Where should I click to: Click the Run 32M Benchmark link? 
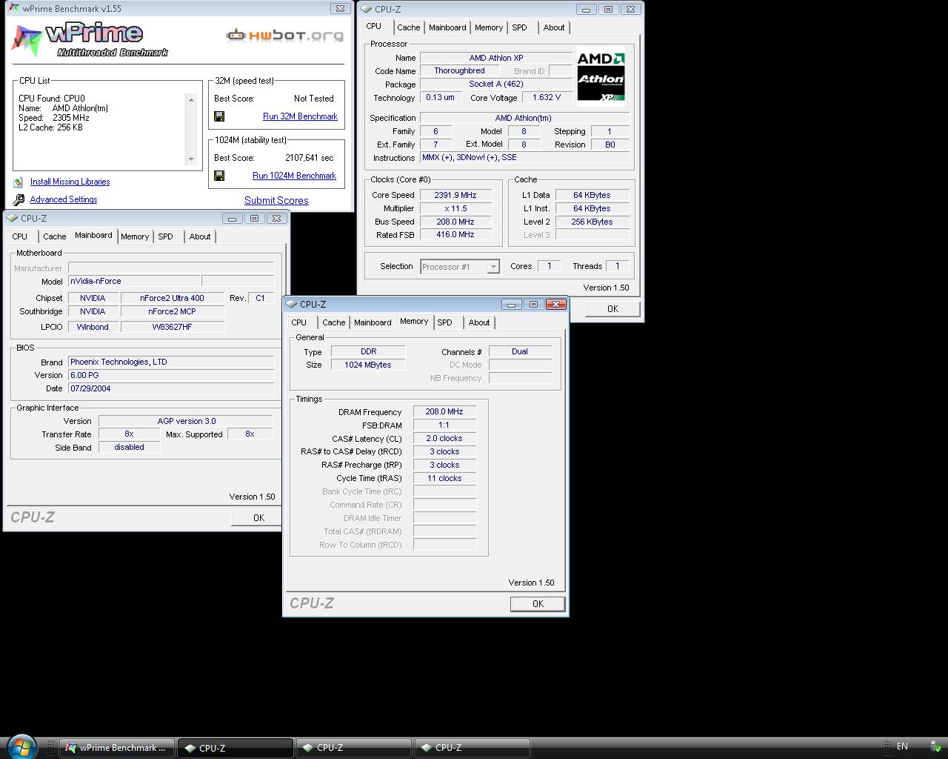(300, 116)
